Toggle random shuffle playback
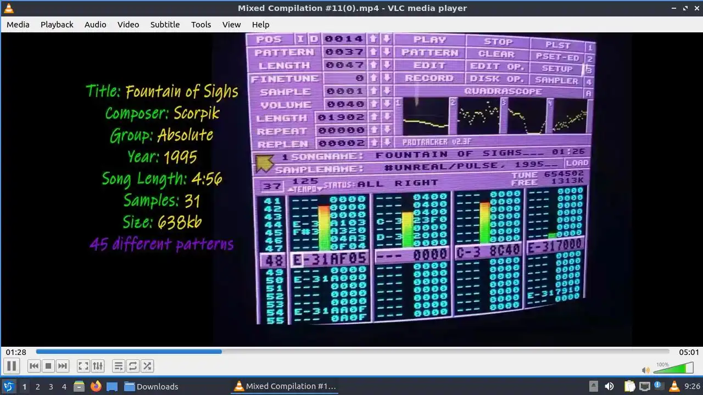703x395 pixels. 147,366
